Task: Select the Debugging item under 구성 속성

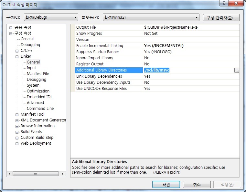Action: pyautogui.click(x=30, y=45)
